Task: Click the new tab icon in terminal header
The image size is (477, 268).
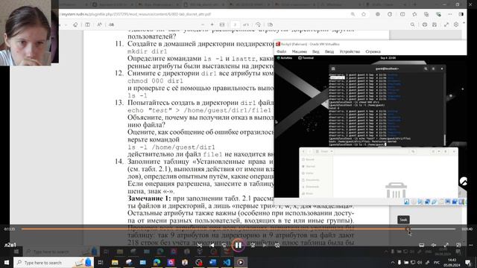Action: click(333, 68)
